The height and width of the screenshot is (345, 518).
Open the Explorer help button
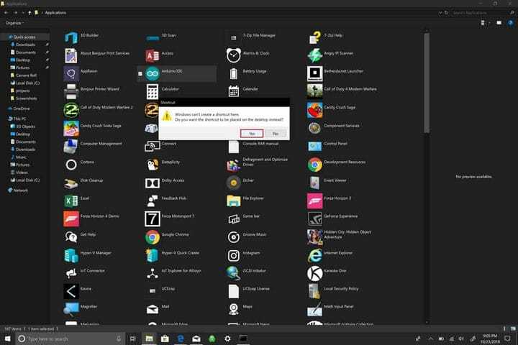click(x=510, y=23)
